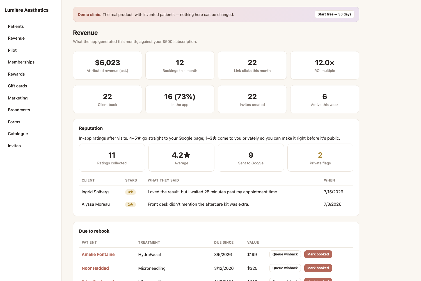Viewport: 421px width, 281px height.
Task: Queue winback for Noor Haddad
Action: point(285,268)
